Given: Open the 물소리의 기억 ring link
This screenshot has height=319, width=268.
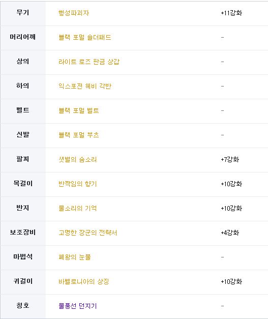Looking at the screenshot, I should point(78,208).
